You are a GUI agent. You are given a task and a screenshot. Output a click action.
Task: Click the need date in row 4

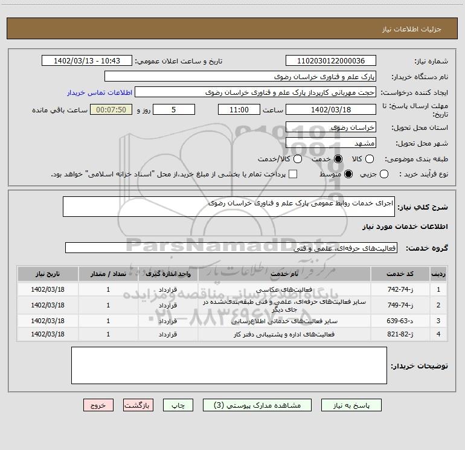click(48, 334)
